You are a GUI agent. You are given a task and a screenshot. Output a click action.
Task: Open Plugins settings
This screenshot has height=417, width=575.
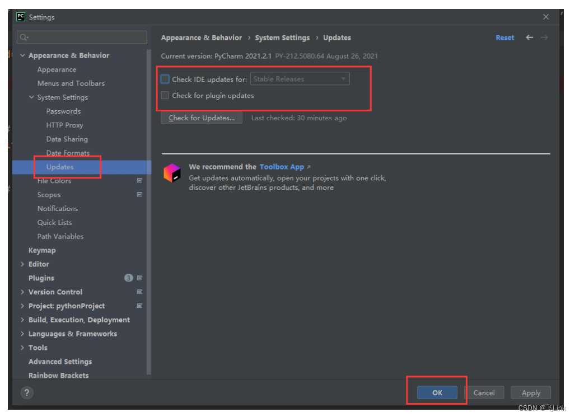point(41,278)
